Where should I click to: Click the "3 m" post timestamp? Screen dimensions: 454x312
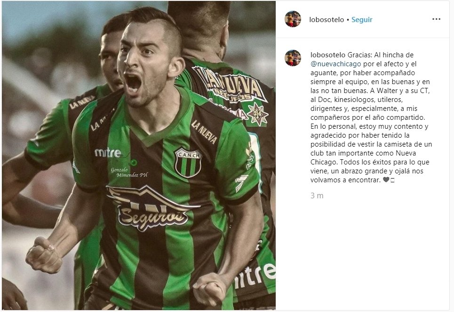click(317, 196)
